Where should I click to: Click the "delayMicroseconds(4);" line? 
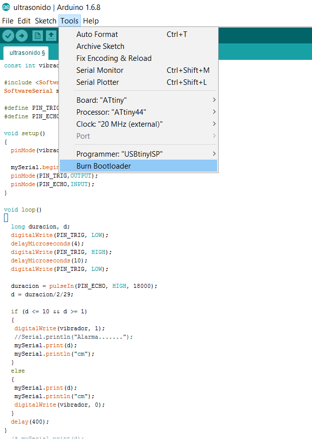(x=47, y=243)
